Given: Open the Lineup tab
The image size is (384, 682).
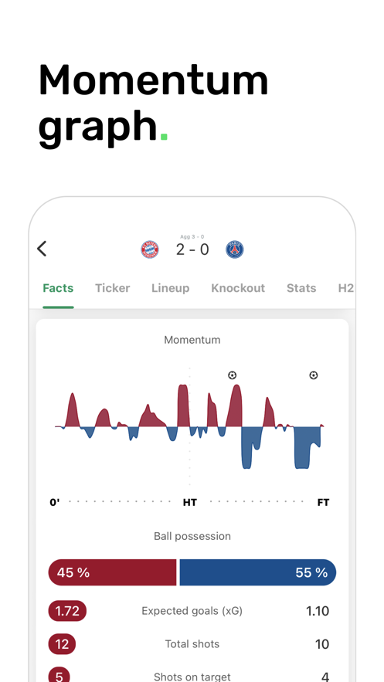Looking at the screenshot, I should coord(171,288).
